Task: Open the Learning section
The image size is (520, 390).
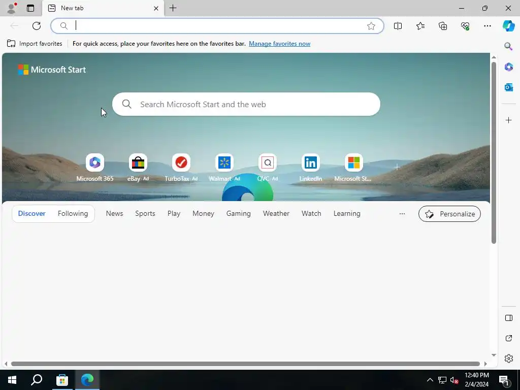Action: [347, 213]
